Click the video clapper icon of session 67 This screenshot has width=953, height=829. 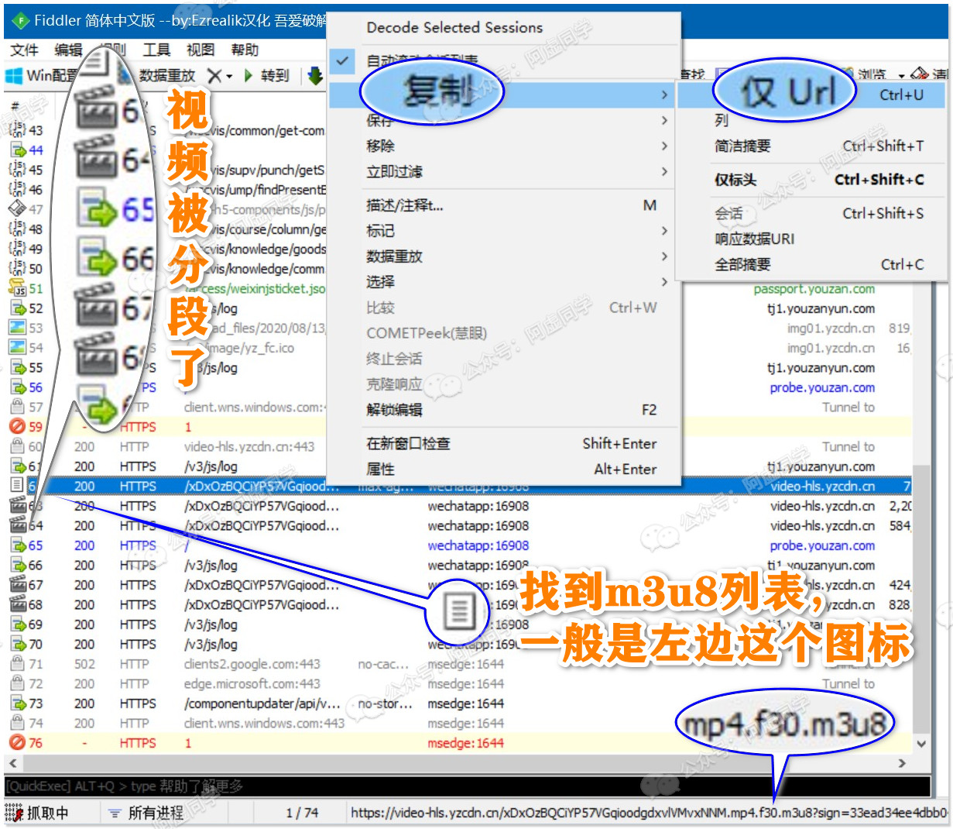click(x=17, y=585)
